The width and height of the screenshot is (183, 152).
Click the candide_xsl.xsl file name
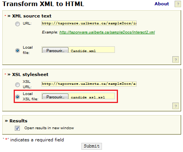(88, 97)
